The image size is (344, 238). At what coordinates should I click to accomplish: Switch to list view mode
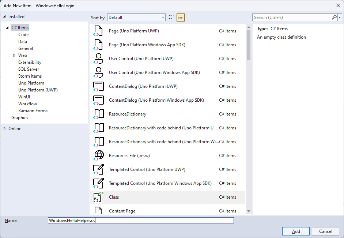[x=180, y=17]
